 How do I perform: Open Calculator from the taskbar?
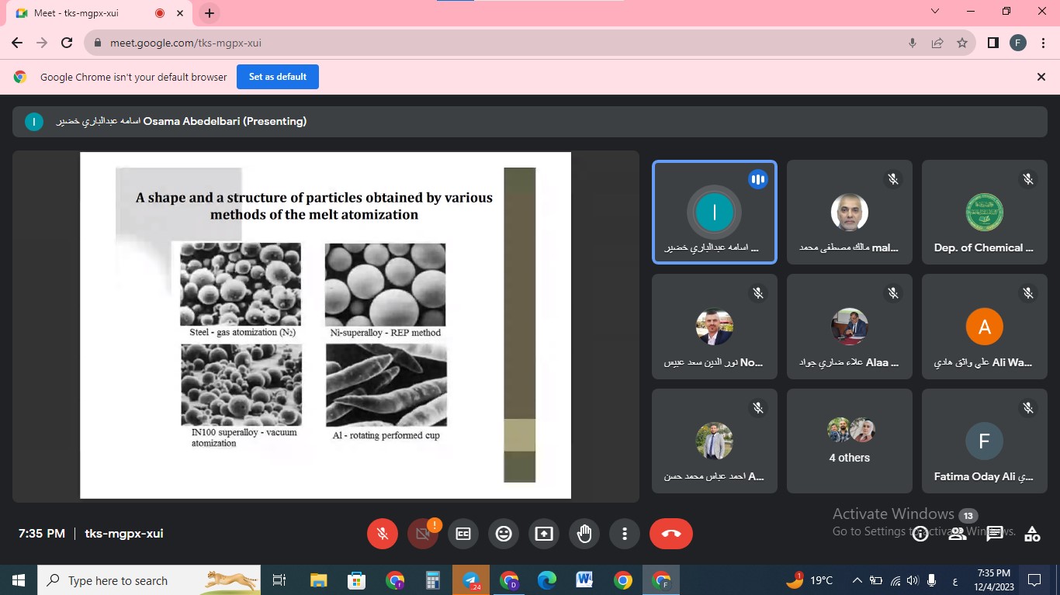point(433,580)
